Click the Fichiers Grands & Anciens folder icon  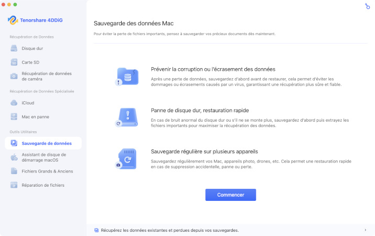pos(14,171)
